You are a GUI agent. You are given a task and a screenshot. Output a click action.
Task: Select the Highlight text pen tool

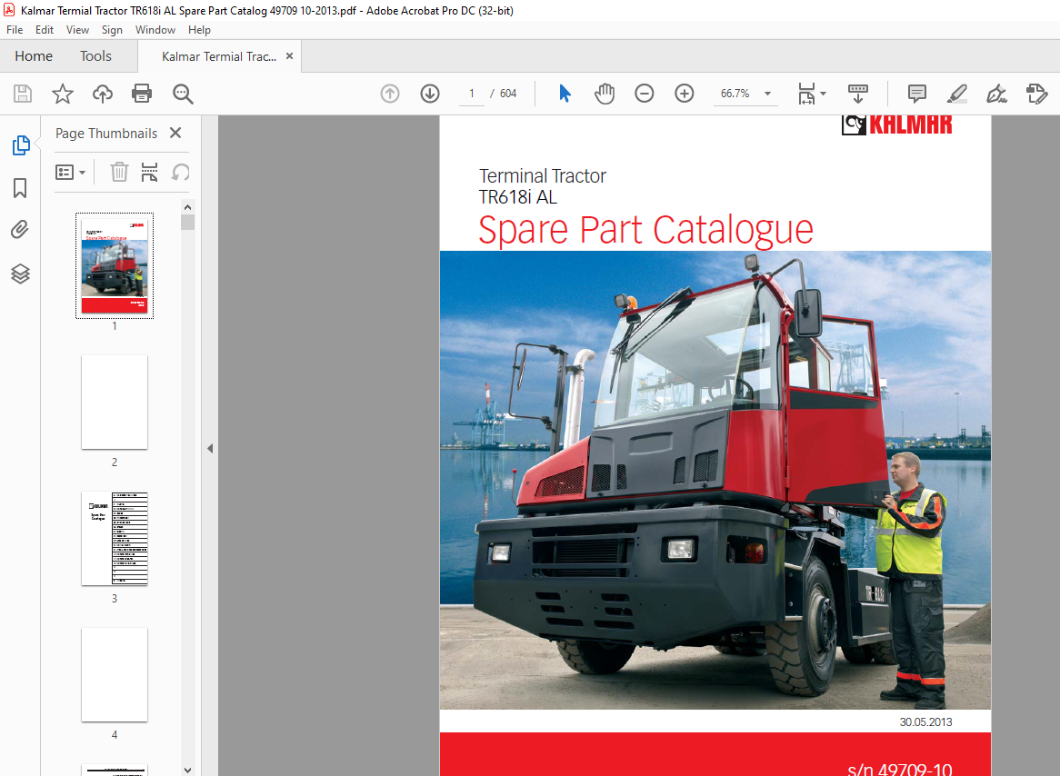click(956, 94)
